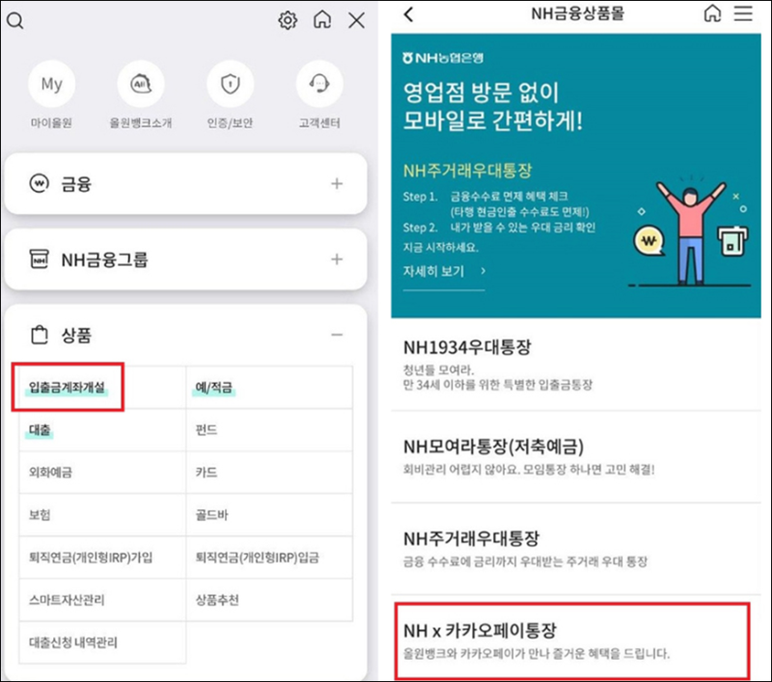Tap the won icon beside 금융

pos(39,183)
